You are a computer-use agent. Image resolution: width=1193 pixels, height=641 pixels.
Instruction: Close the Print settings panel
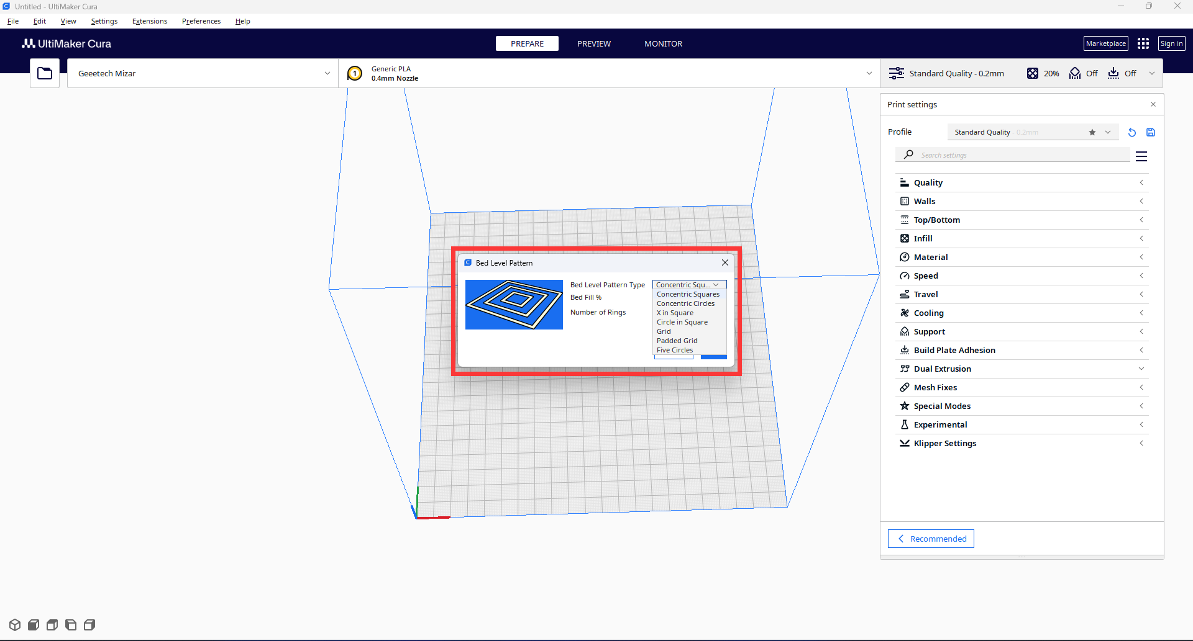pos(1153,104)
